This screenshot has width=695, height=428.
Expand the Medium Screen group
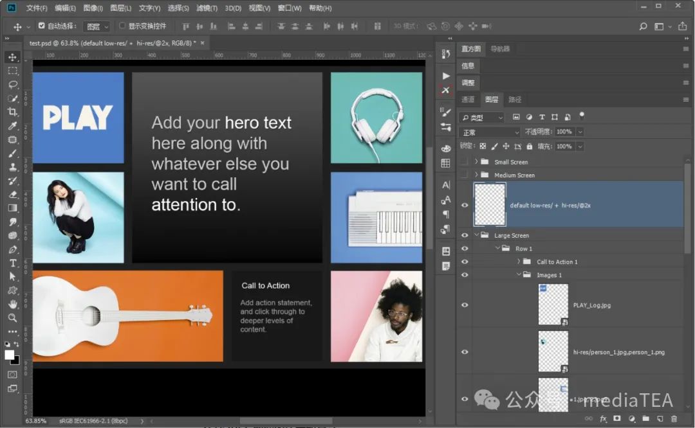(x=477, y=175)
